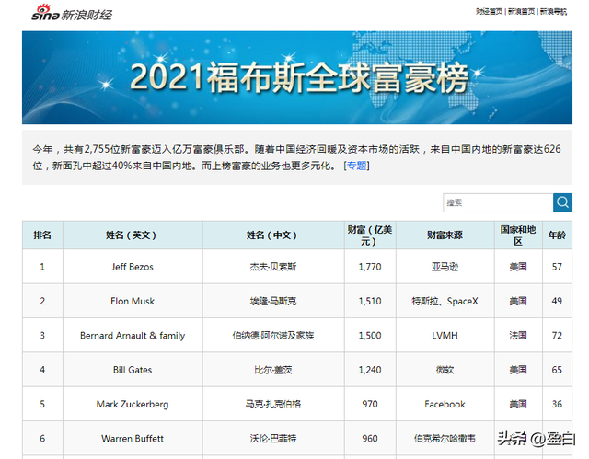The width and height of the screenshot is (589, 459).
Task: Click the 年龄 column header
Action: (x=557, y=235)
